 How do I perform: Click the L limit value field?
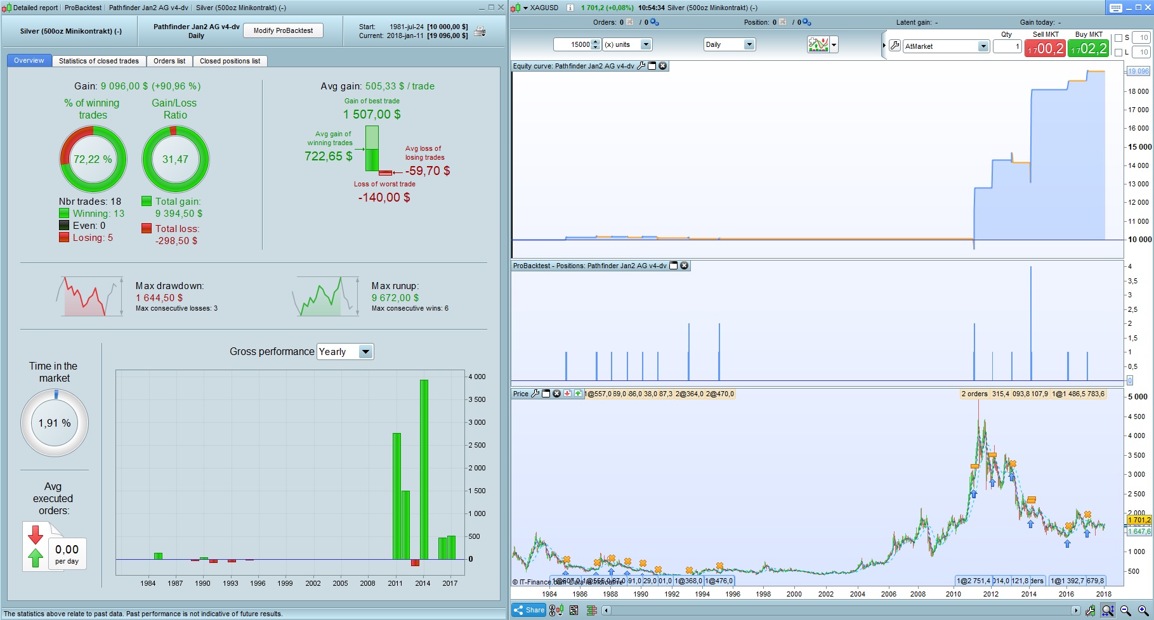coord(1141,52)
